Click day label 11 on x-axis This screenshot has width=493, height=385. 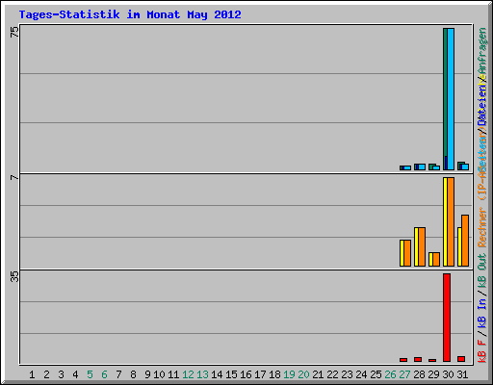173,374
